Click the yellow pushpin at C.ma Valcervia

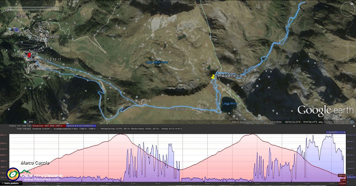[213, 77]
